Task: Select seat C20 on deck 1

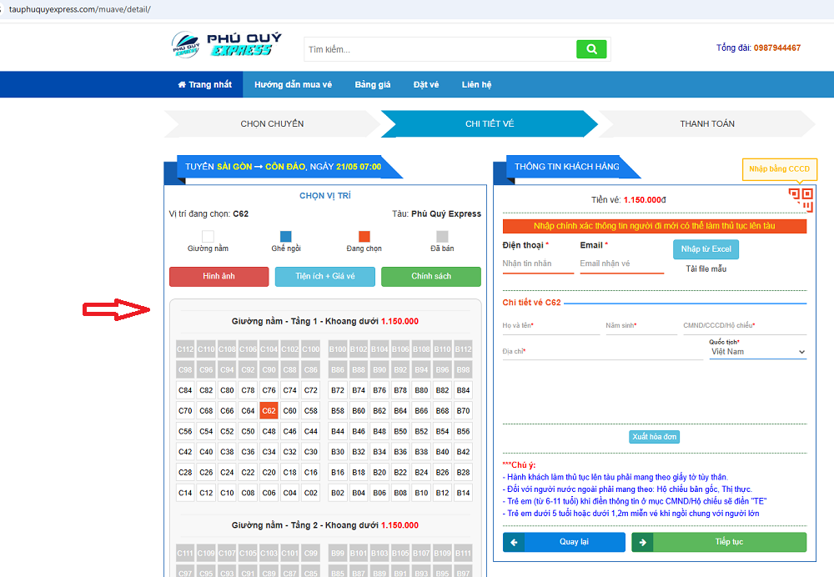Action: click(269, 472)
